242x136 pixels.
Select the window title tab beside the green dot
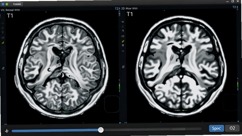coord(17,4)
